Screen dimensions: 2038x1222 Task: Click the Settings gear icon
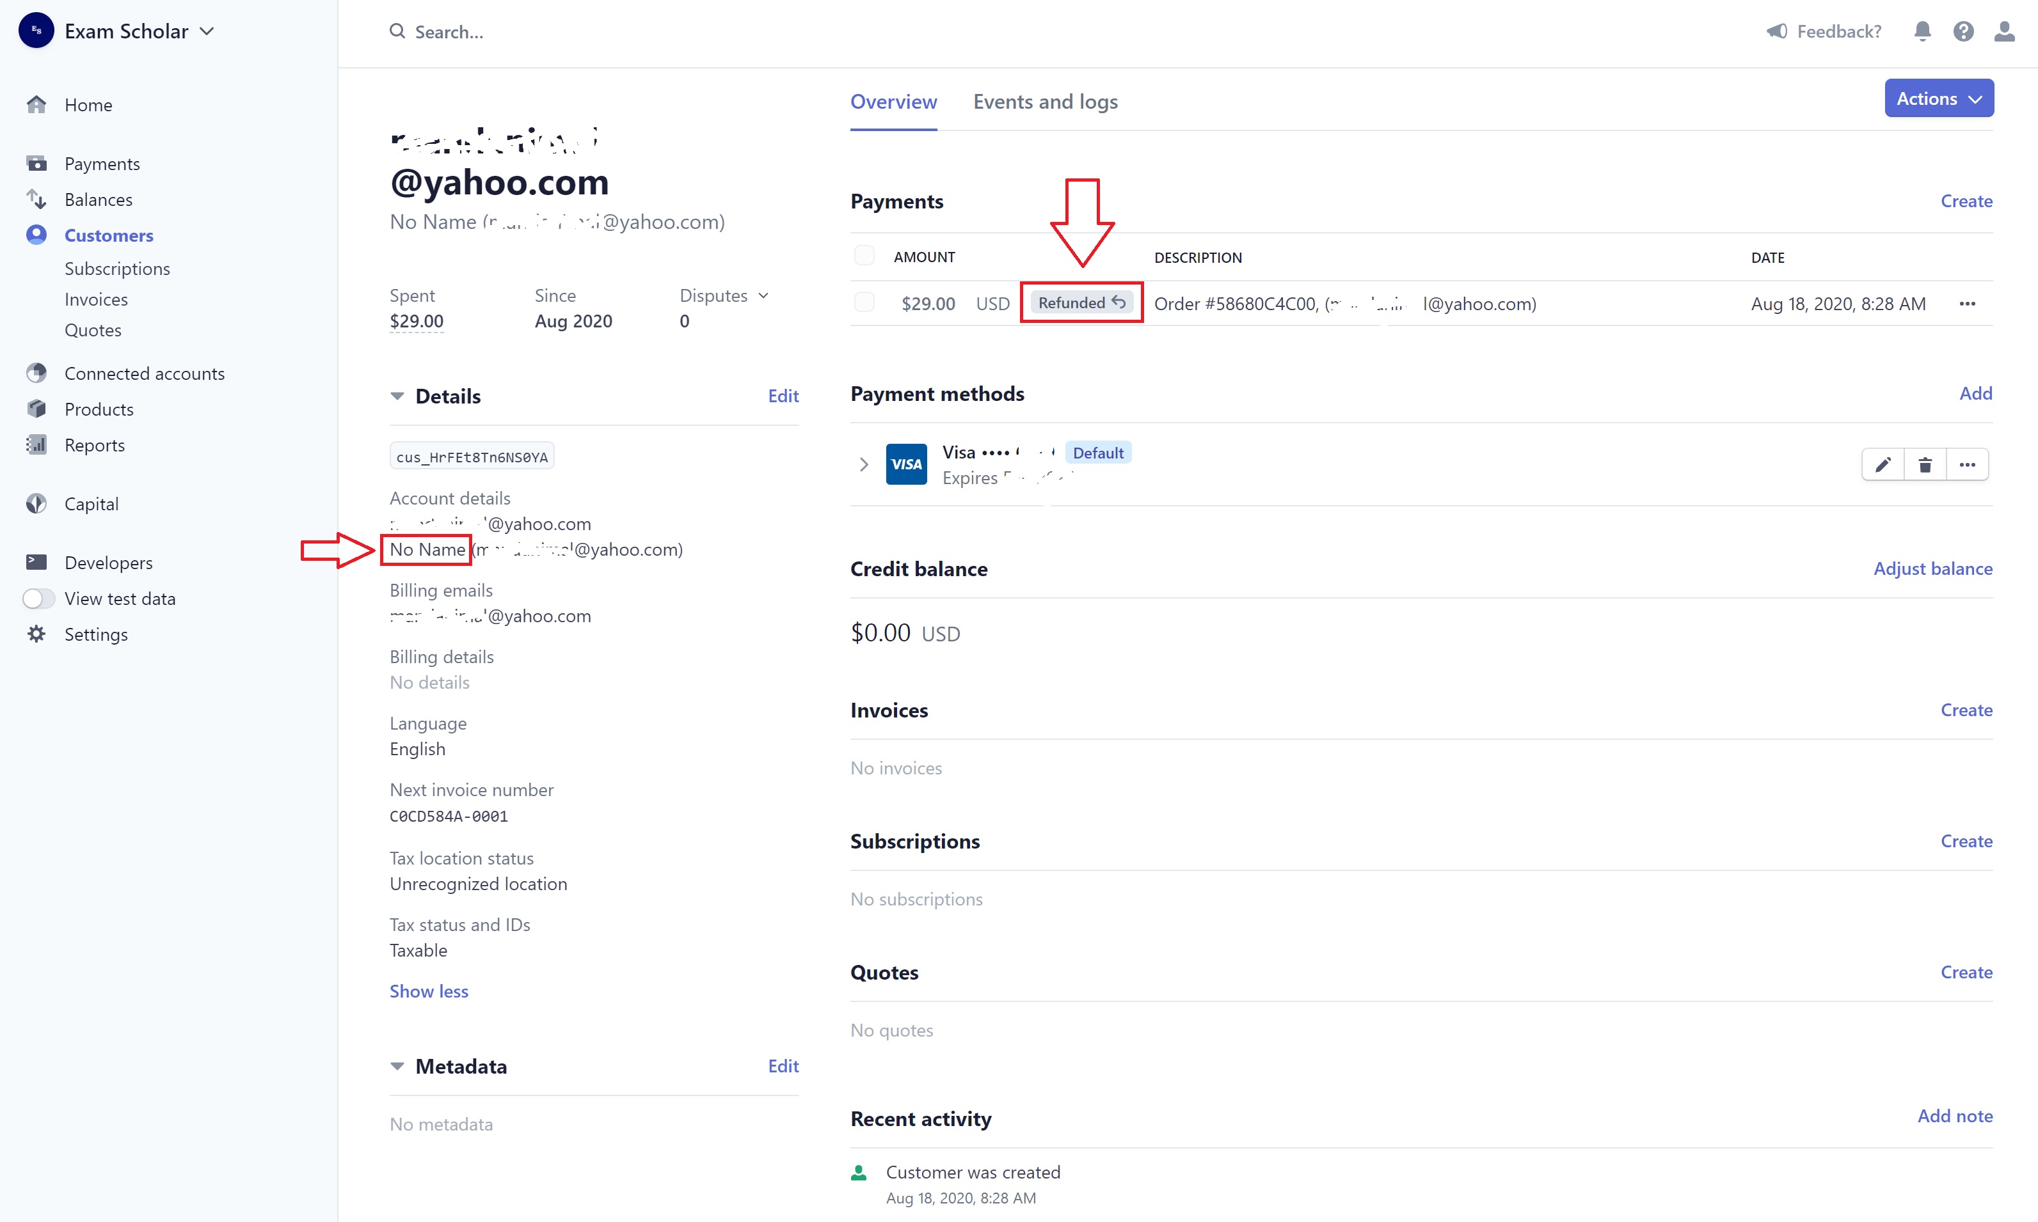36,634
